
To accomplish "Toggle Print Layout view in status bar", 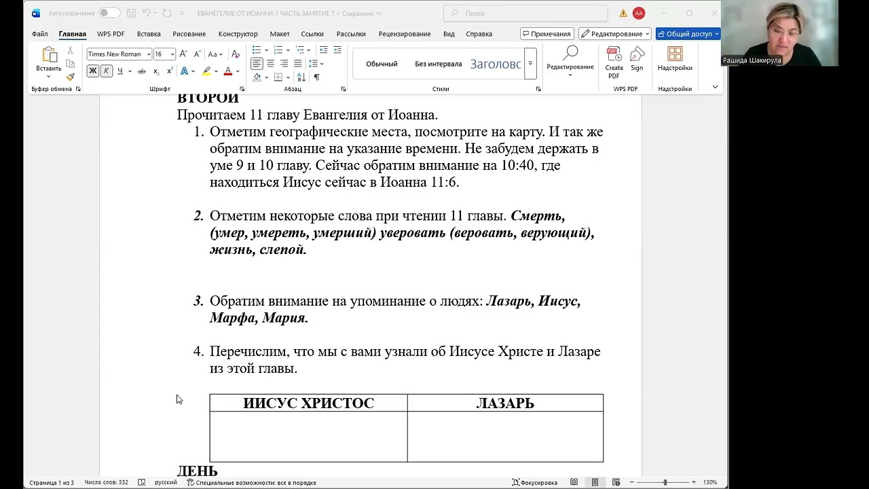I will click(x=595, y=482).
